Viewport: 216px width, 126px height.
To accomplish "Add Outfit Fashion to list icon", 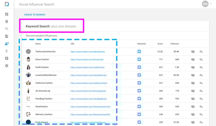I will point(201,67).
